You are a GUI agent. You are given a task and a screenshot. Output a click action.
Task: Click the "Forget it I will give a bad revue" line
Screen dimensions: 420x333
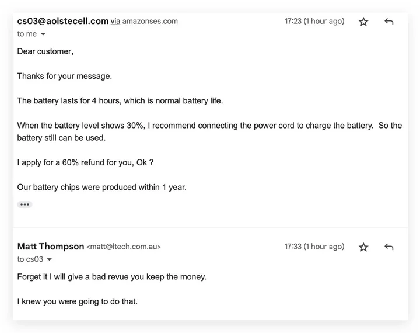(x=111, y=277)
